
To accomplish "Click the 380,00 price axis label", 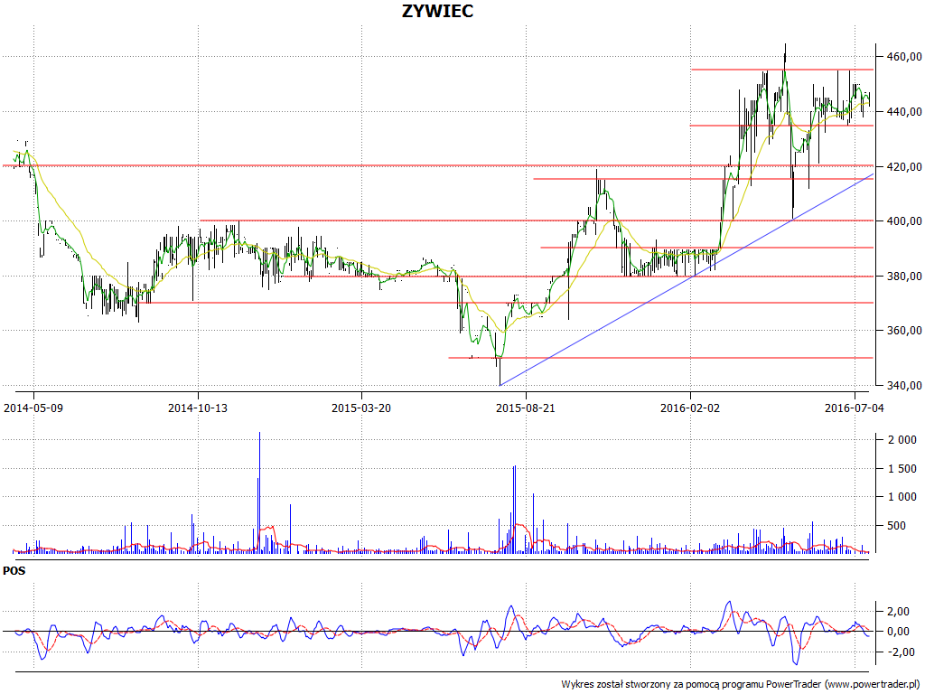I will click(x=904, y=277).
